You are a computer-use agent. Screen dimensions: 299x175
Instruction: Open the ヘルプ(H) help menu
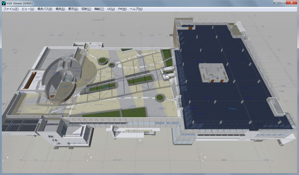136,9
